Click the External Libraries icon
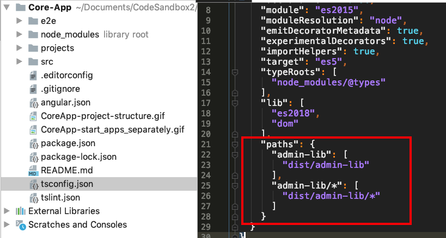 coord(21,211)
